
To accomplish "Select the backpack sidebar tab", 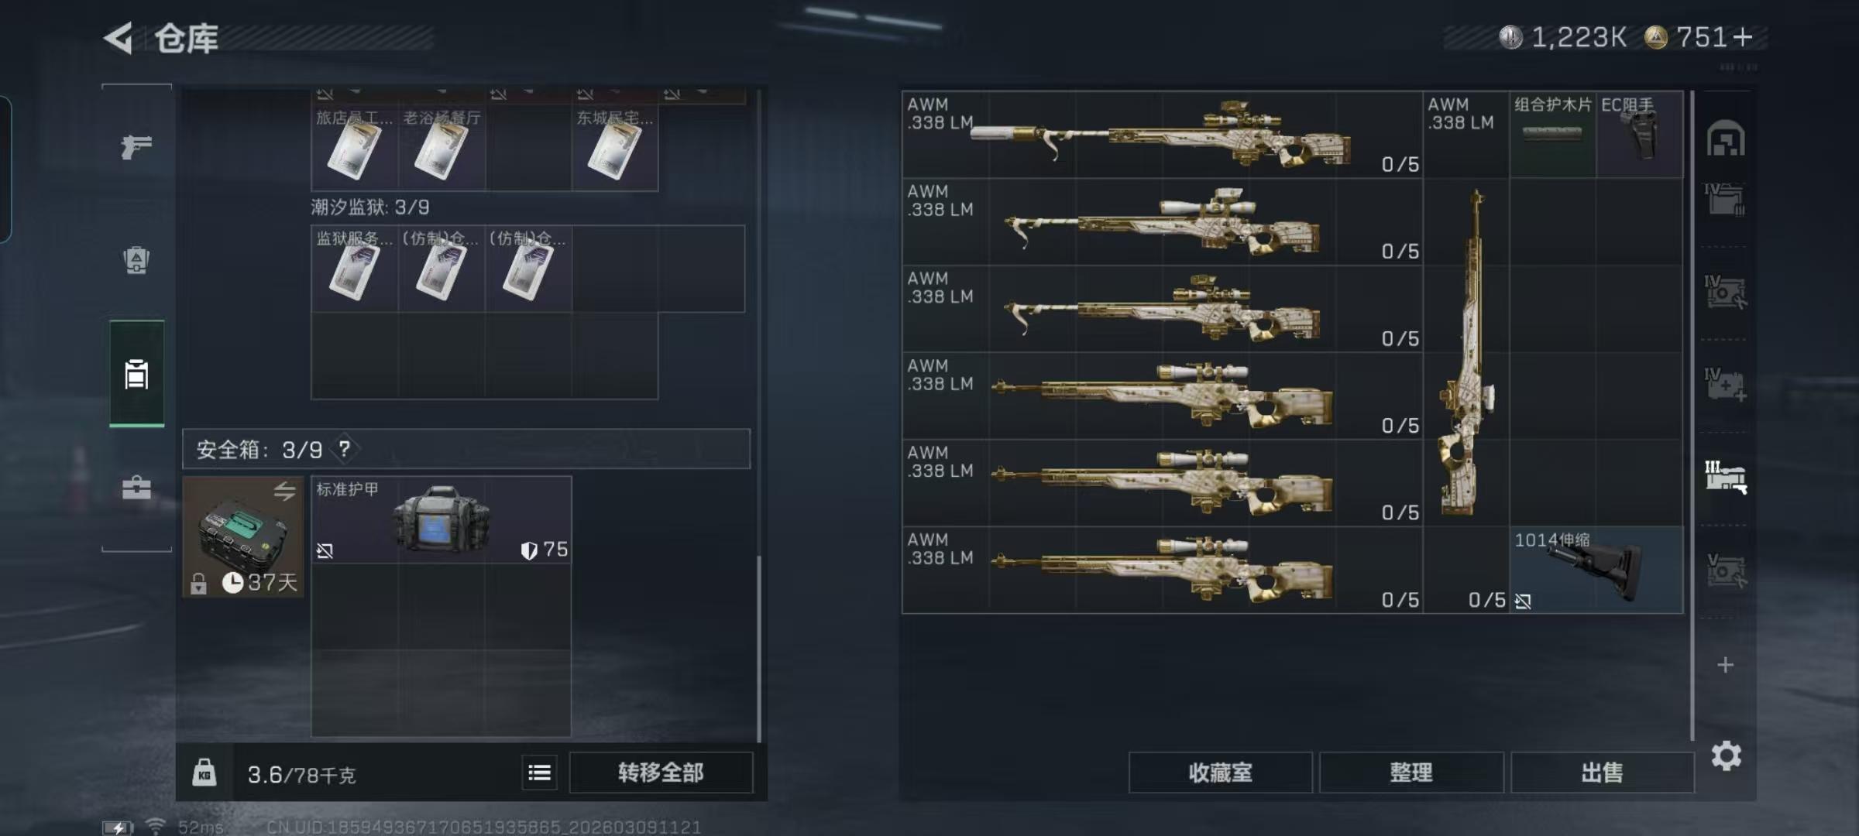I will click(x=136, y=259).
